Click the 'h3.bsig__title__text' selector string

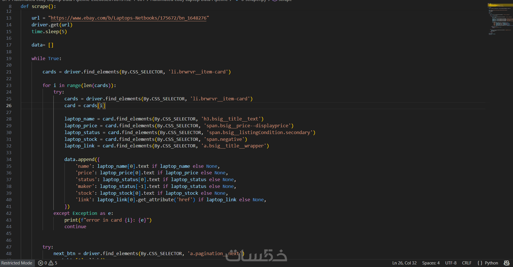pyautogui.click(x=231, y=119)
